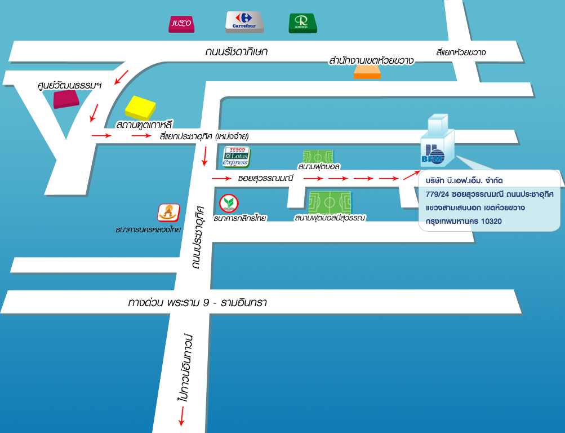Click the Siam City Bank emblem
The width and height of the screenshot is (565, 433).
click(x=168, y=213)
